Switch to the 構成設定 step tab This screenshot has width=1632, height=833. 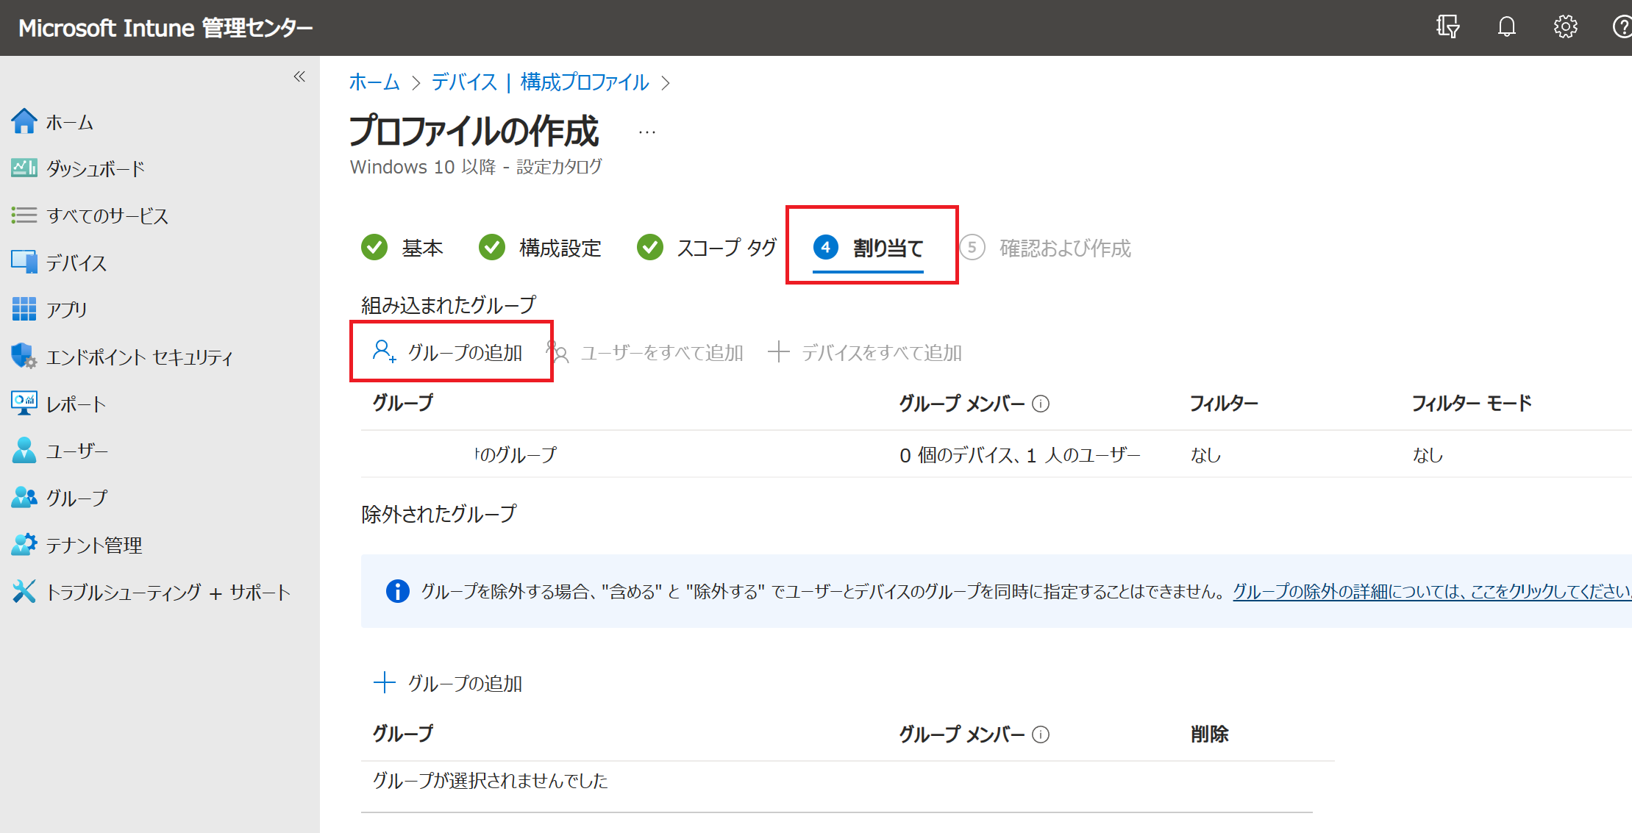(x=559, y=249)
